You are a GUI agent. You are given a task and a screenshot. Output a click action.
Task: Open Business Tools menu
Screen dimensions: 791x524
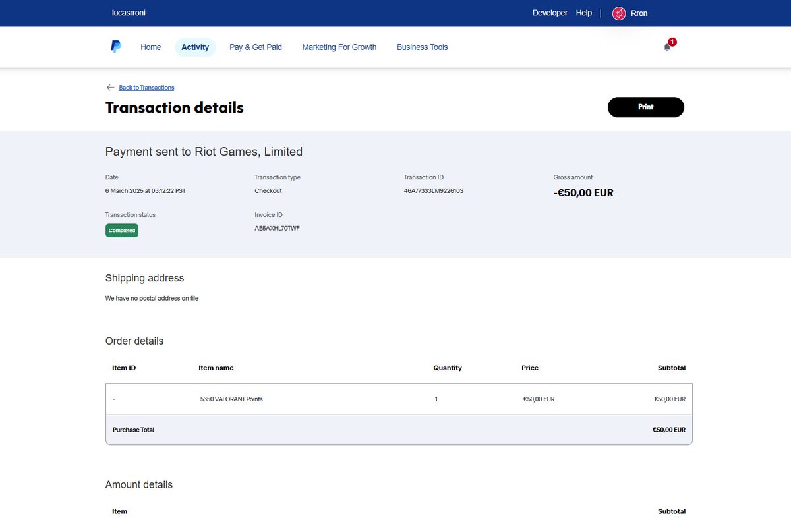pyautogui.click(x=423, y=47)
